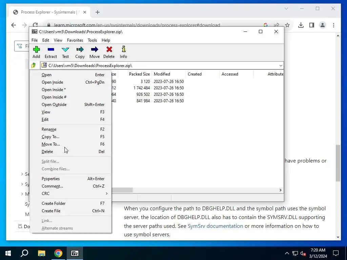The image size is (347, 260).
Task: Open Chrome's side panel icon
Action: [x=312, y=25]
